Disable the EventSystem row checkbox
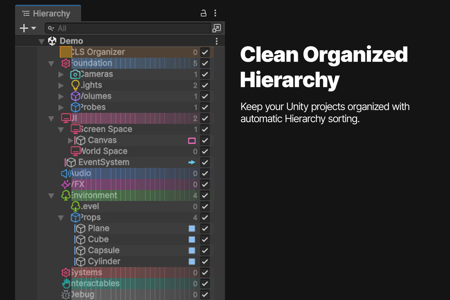 pos(204,163)
